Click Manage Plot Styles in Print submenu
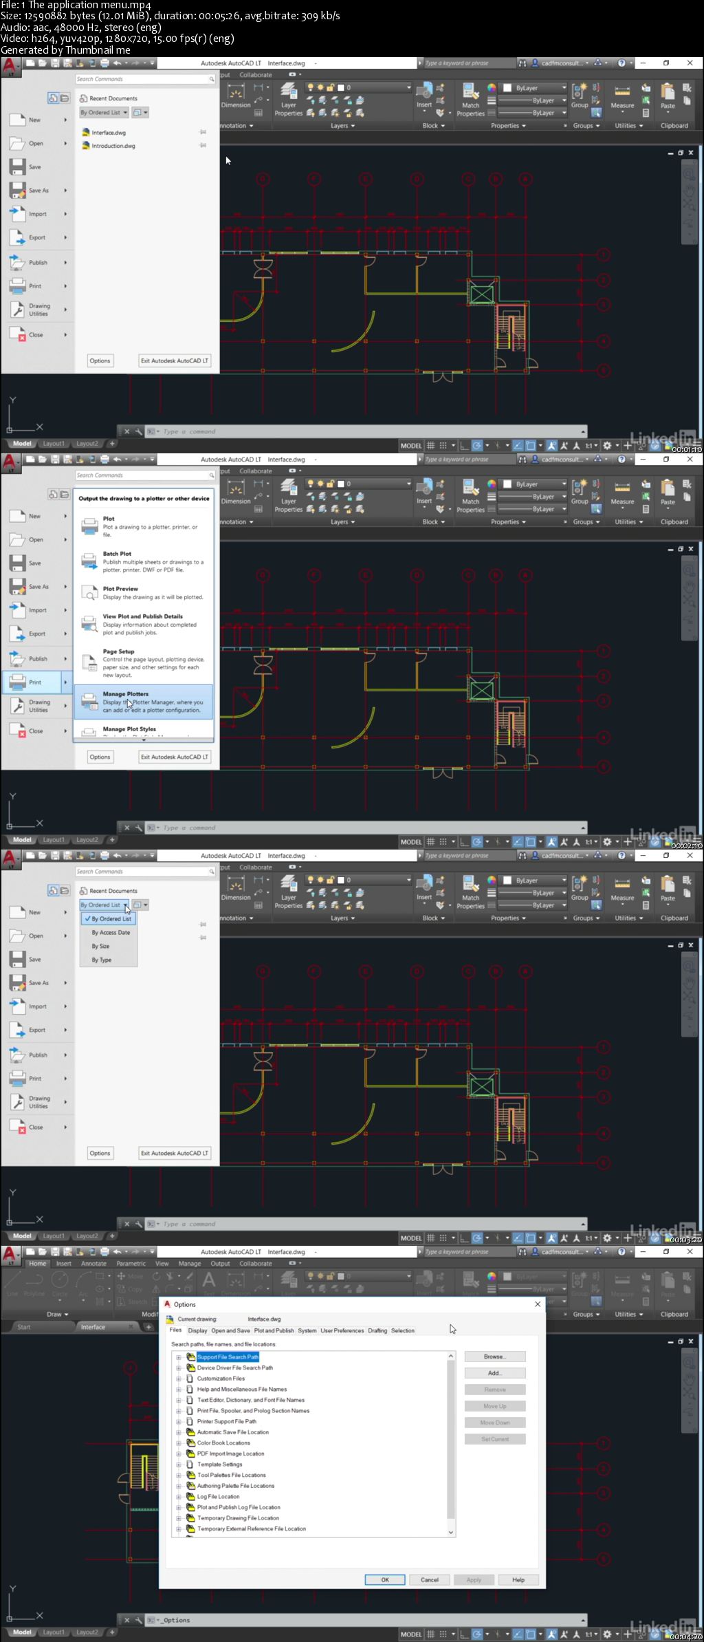This screenshot has height=1642, width=704. point(143,730)
